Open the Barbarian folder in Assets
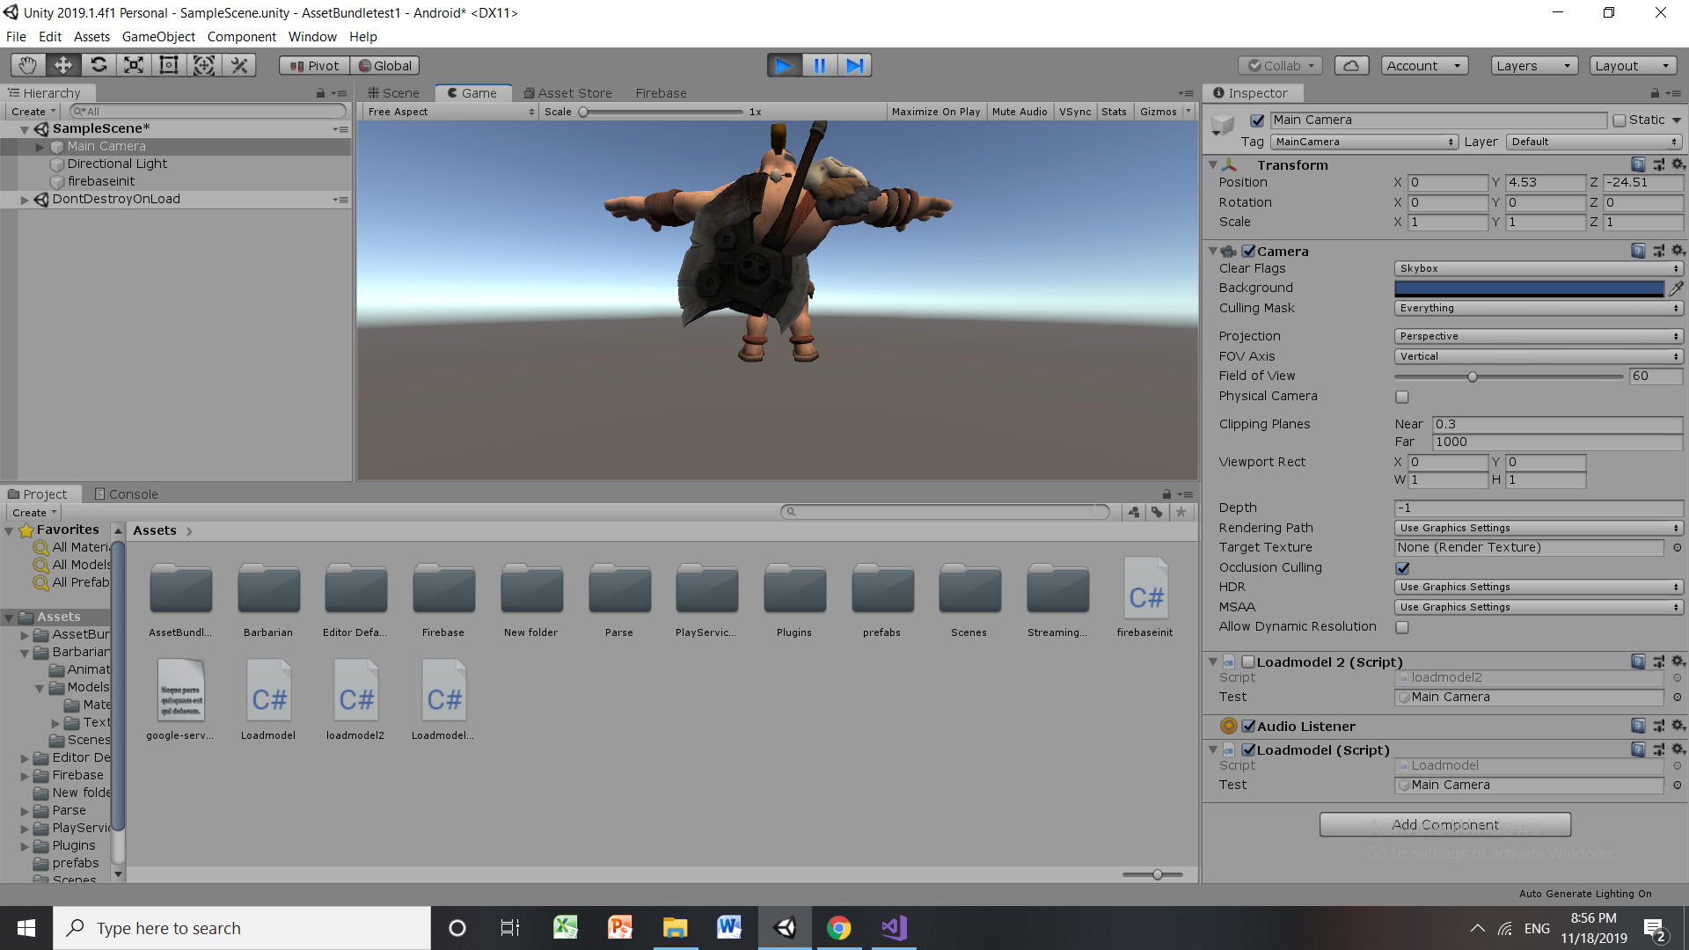This screenshot has width=1689, height=950. click(x=268, y=599)
